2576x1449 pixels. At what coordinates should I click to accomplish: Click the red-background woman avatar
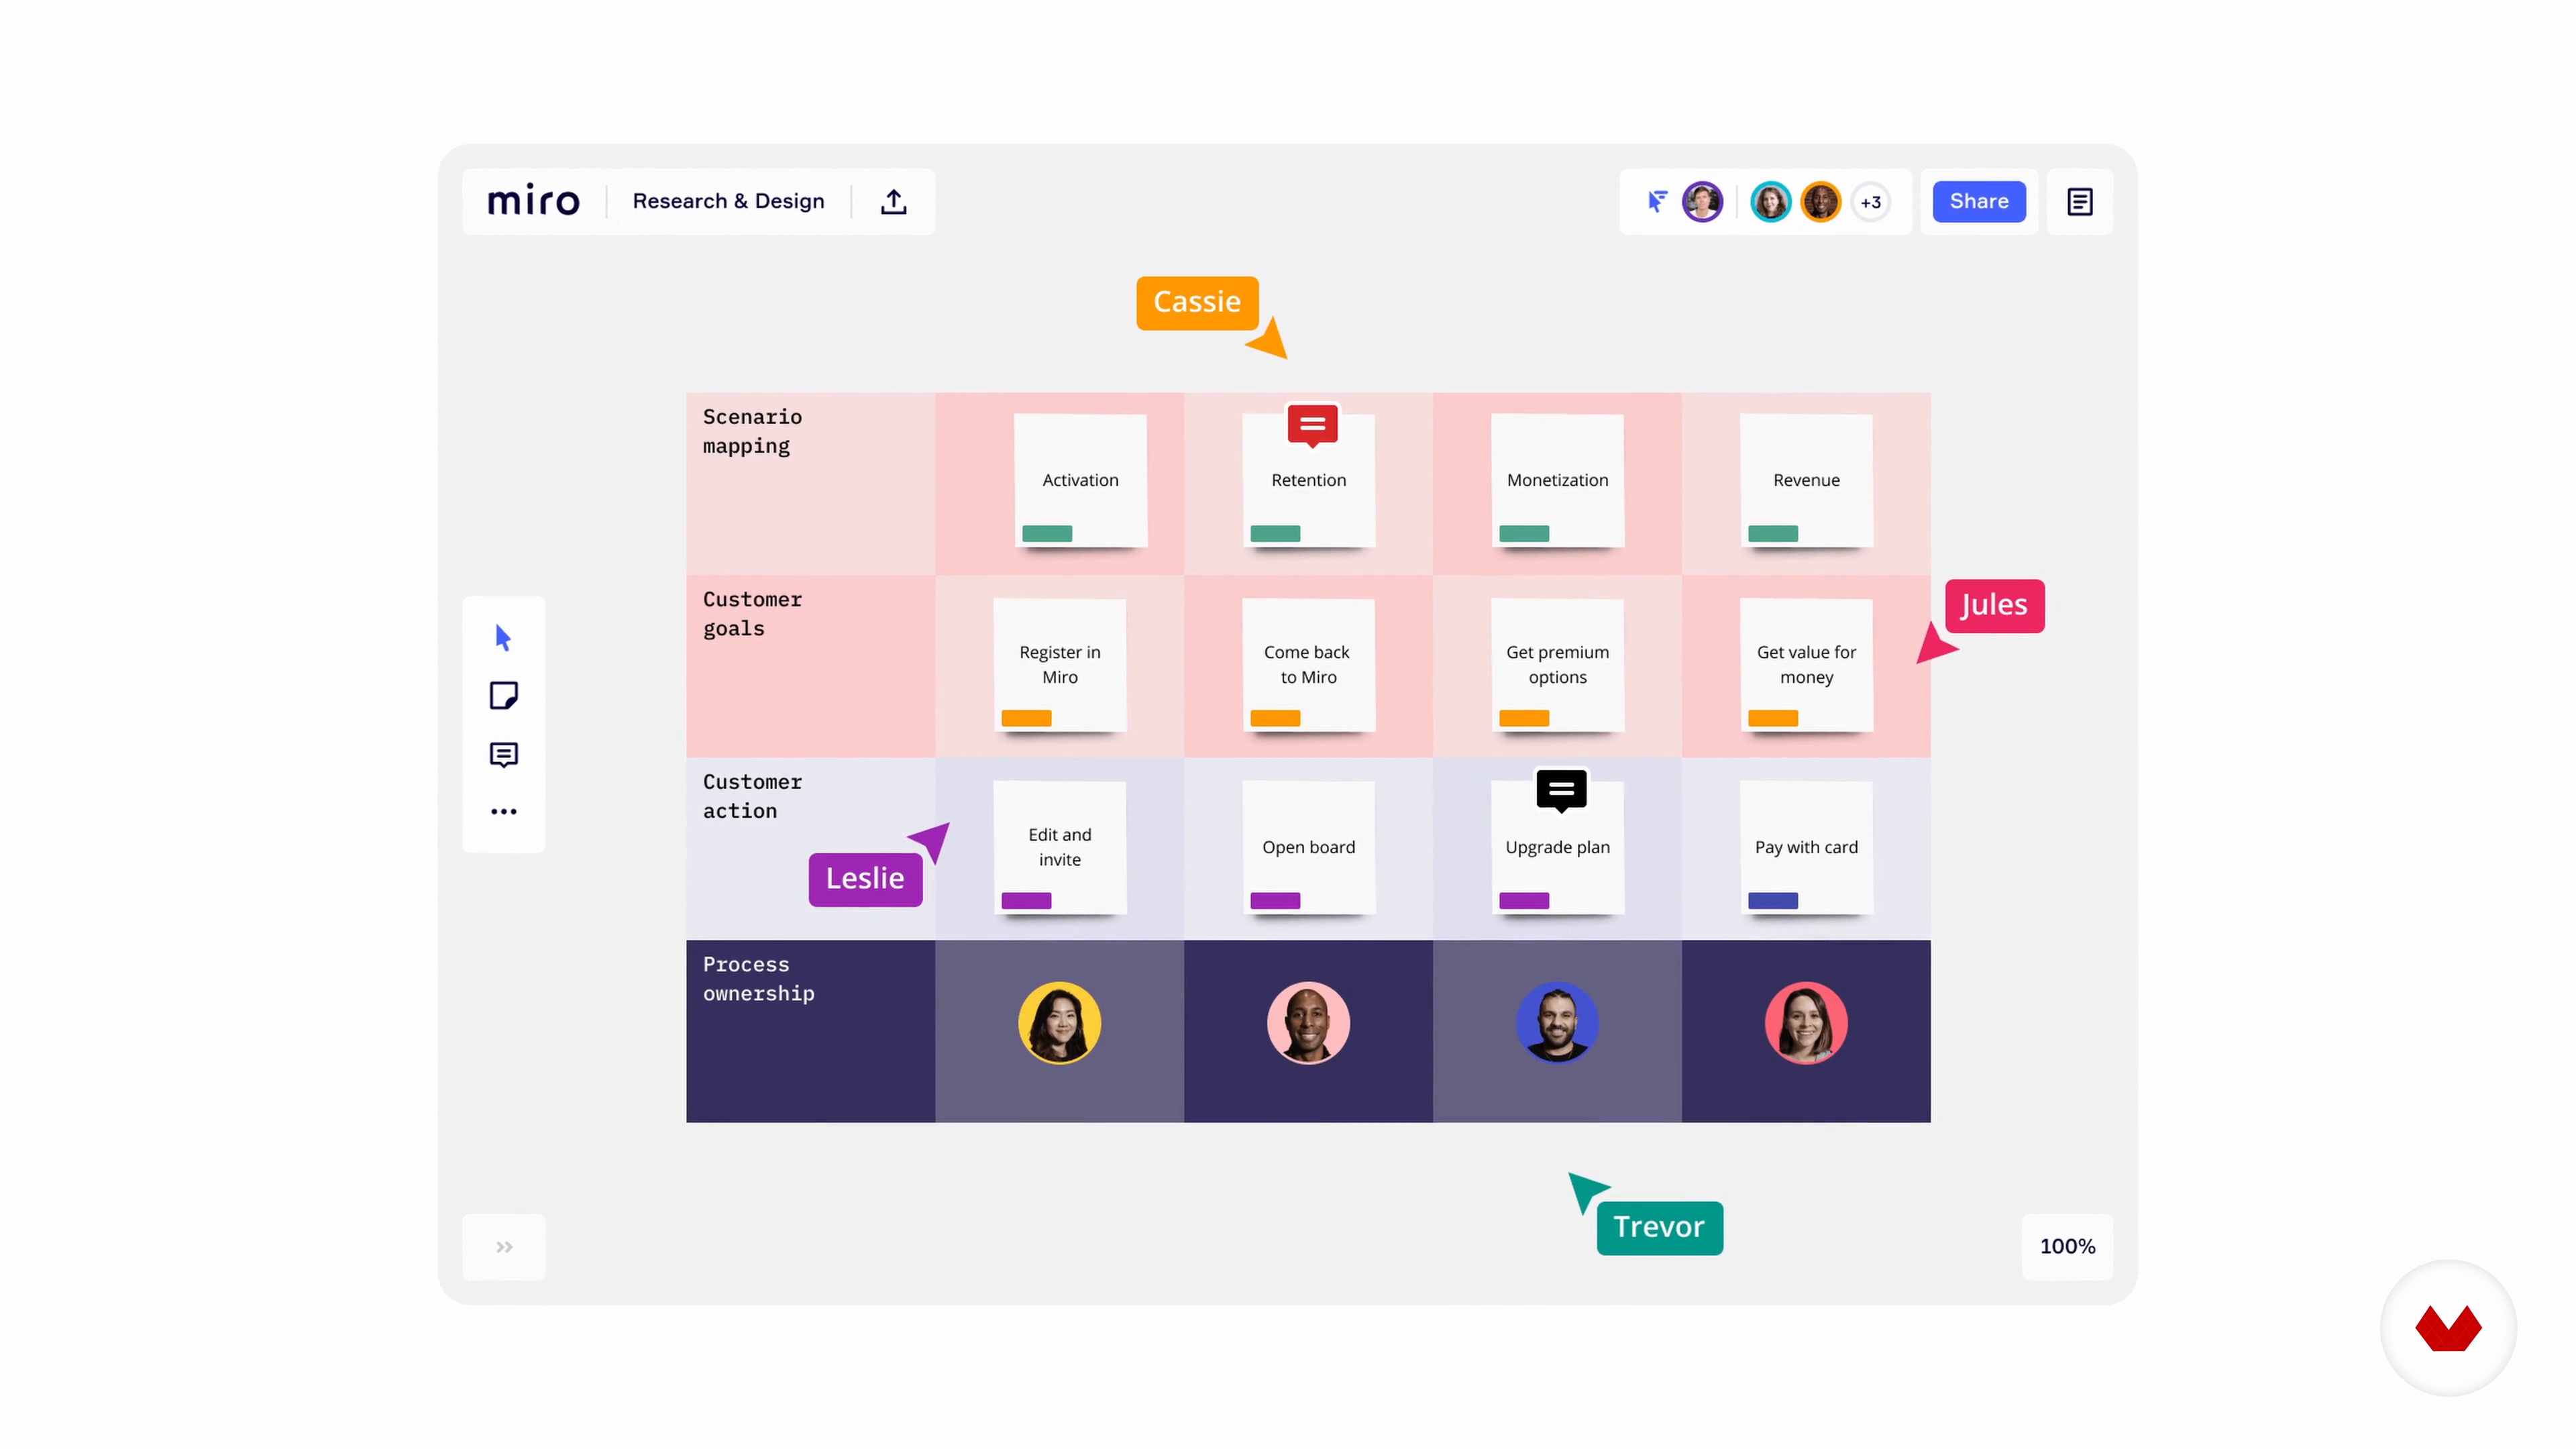coord(1806,1022)
